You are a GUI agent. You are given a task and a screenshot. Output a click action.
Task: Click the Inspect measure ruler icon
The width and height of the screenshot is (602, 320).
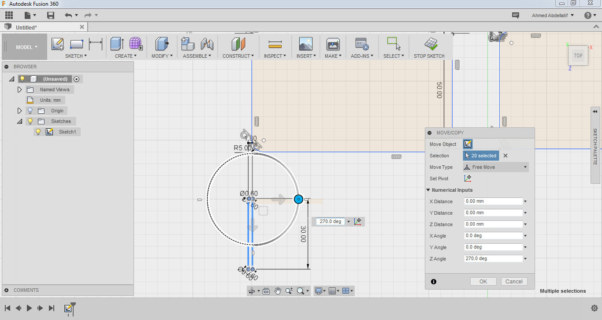click(x=275, y=44)
